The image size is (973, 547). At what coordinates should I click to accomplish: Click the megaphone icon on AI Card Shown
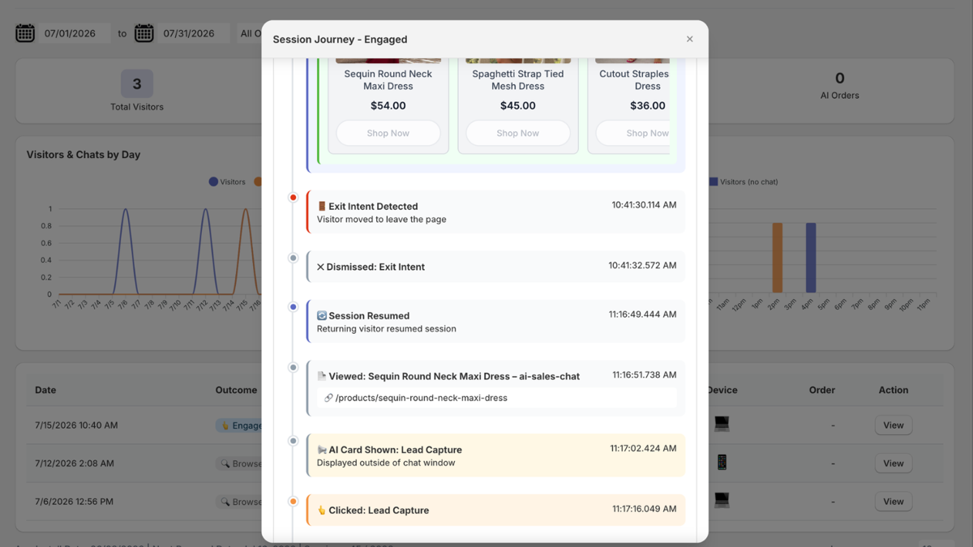[322, 449]
